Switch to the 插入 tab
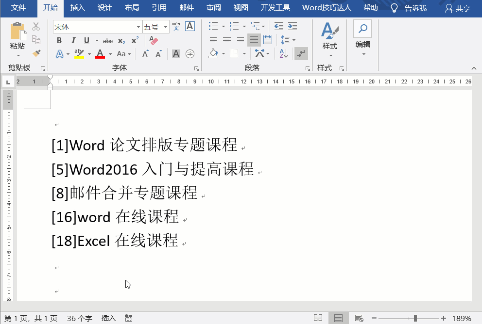482x324 pixels. click(77, 8)
